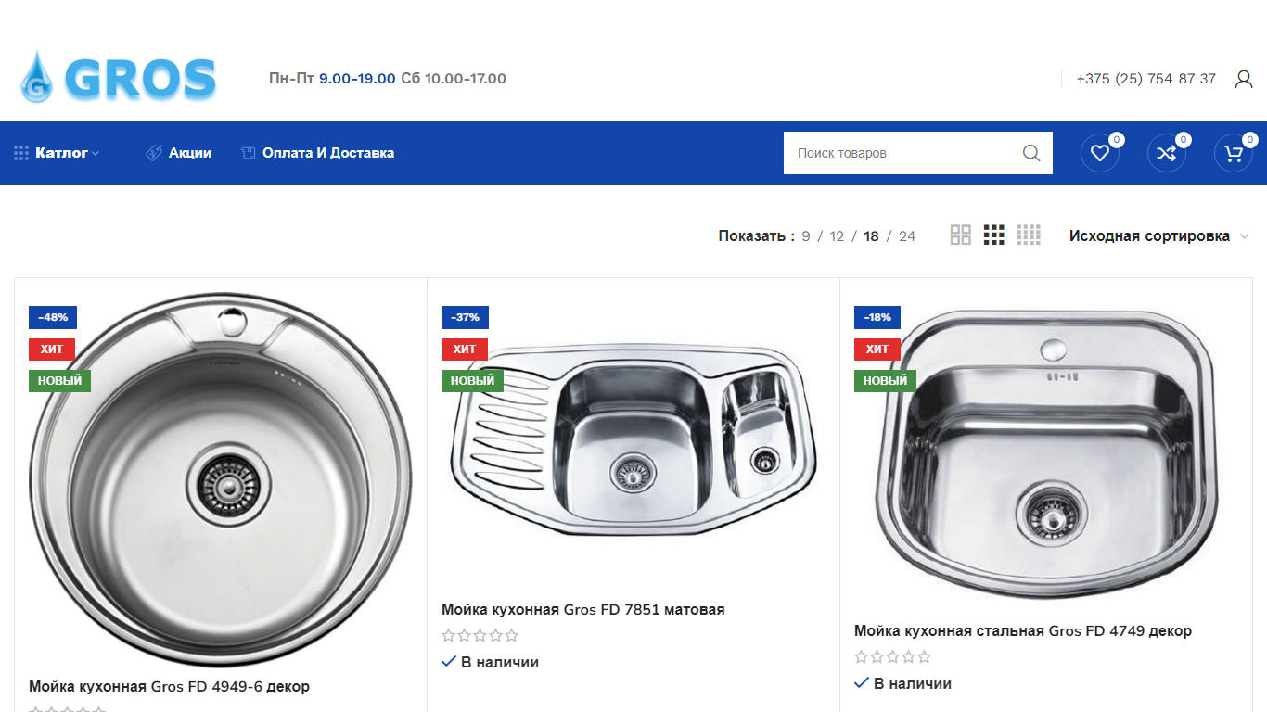Open the Акции menu item
Viewport: 1267px width, 712px height.
(179, 153)
